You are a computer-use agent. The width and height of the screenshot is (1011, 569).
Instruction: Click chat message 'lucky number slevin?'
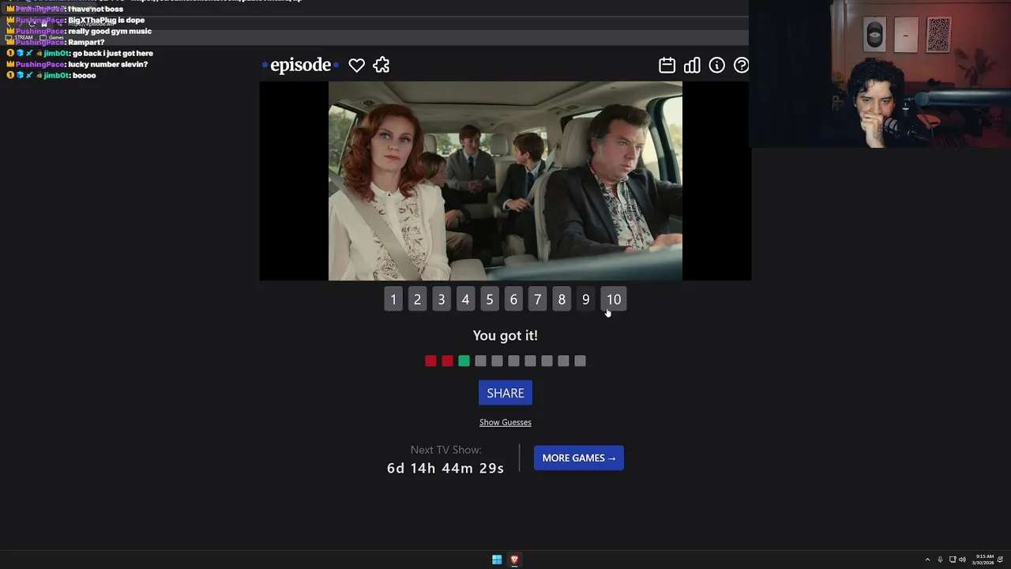109,64
